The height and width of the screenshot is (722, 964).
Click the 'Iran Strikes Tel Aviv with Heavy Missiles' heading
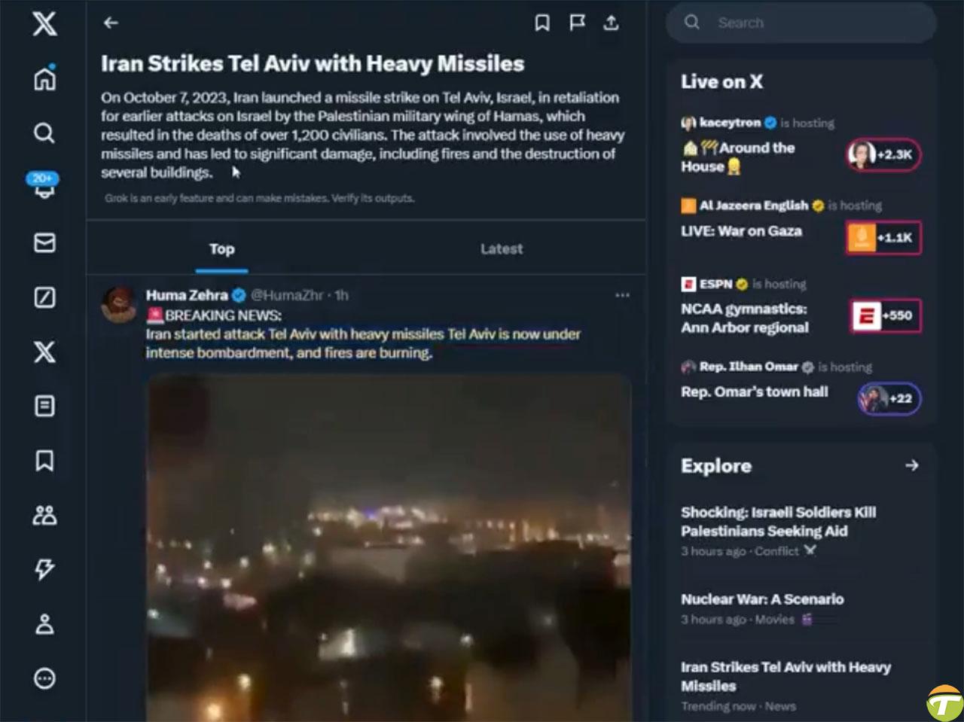coord(313,63)
